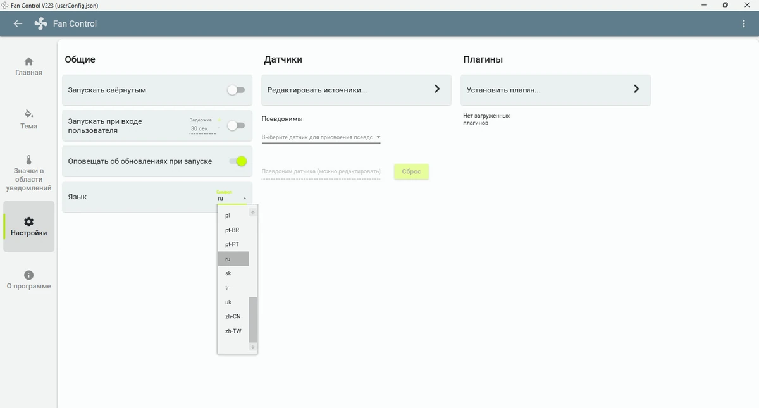Click the Датчики heading

coord(283,59)
